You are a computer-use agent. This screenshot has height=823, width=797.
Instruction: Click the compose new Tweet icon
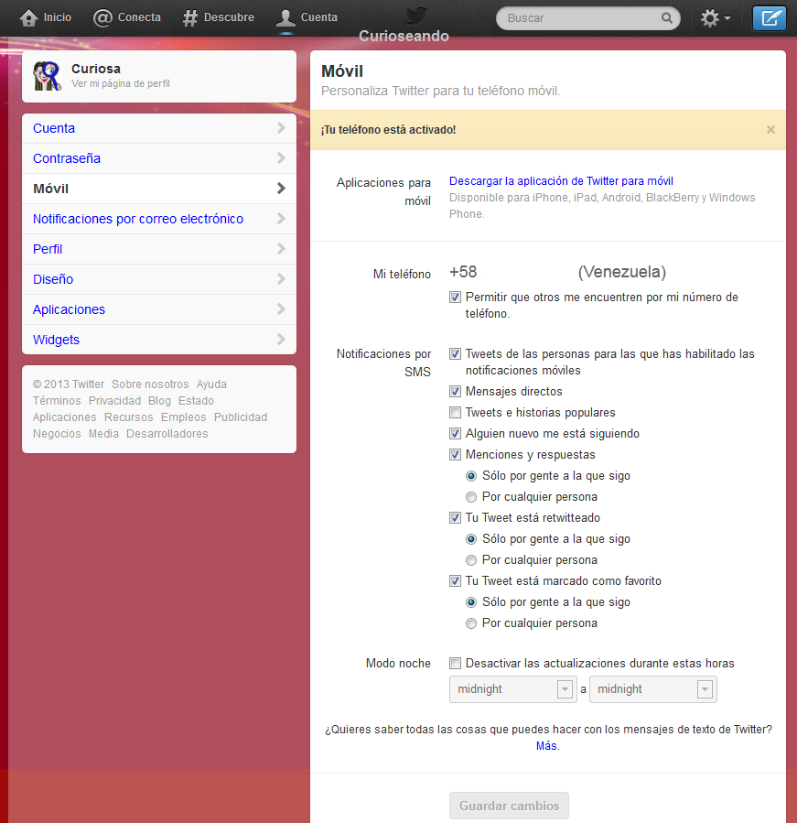click(x=770, y=18)
